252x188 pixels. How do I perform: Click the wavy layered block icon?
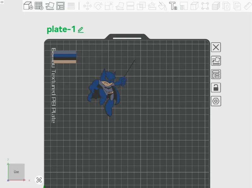point(216,6)
